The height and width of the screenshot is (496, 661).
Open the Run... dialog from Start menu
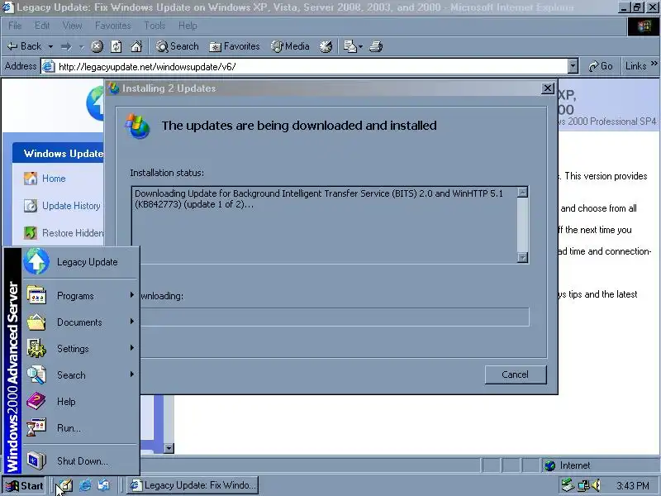click(80, 428)
